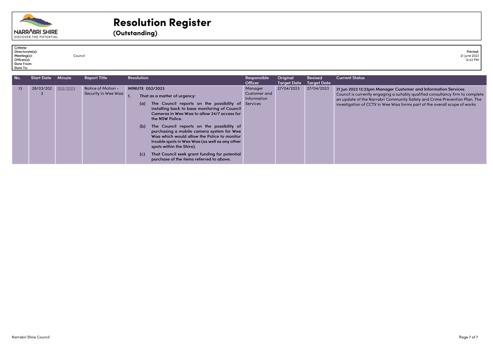493x349 pixels.
Task: Click the Minute column header
Action: 64,78
